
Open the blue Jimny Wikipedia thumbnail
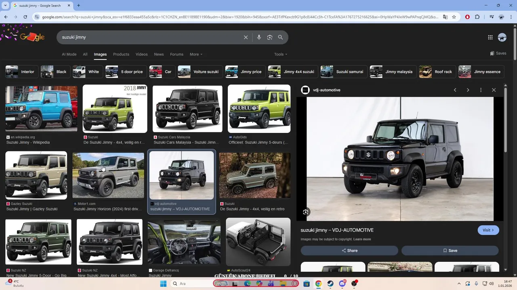tap(41, 108)
